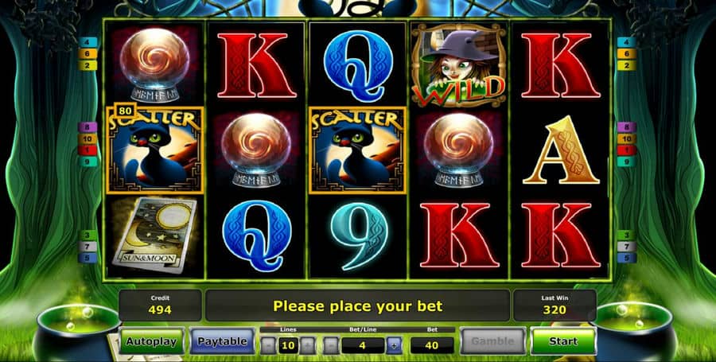716x362 pixels.
Task: Select the Scatter cat showing 80
Action: click(x=155, y=150)
